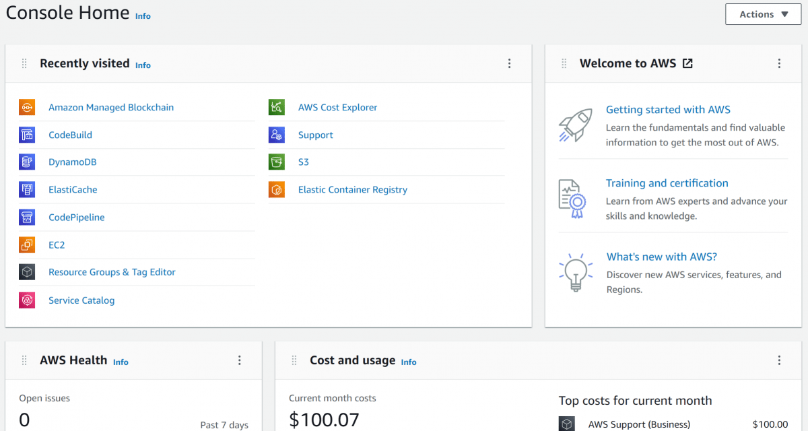
Task: Click the Elastic Container Registry icon
Action: [277, 190]
